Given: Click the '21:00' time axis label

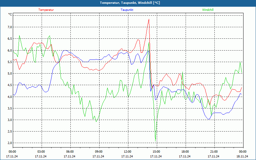Looking at the screenshot, I should [x=214, y=152].
